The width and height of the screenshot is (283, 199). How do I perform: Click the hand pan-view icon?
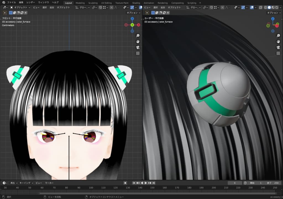138,41
